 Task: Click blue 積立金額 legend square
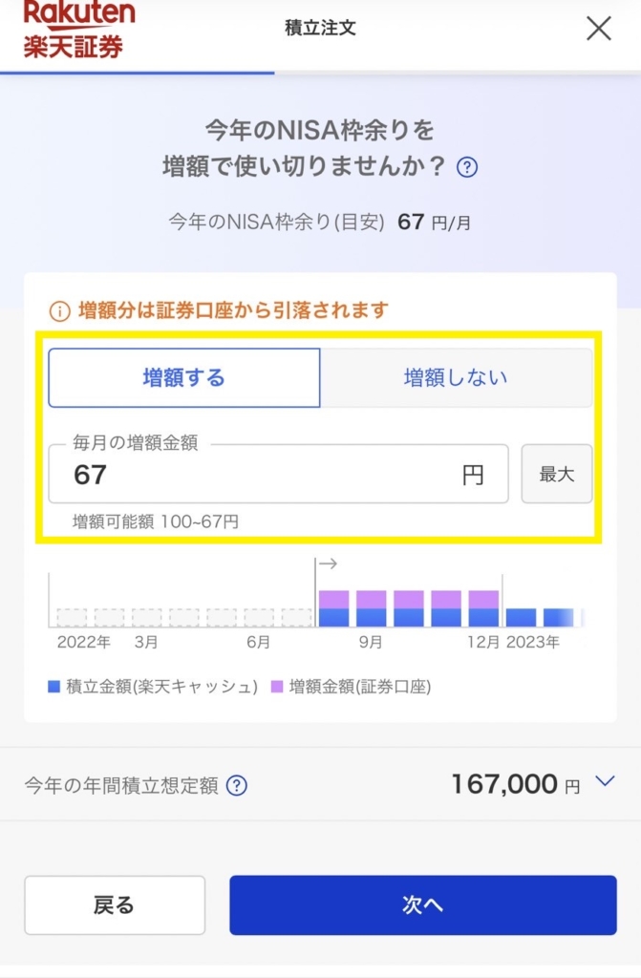pos(53,687)
